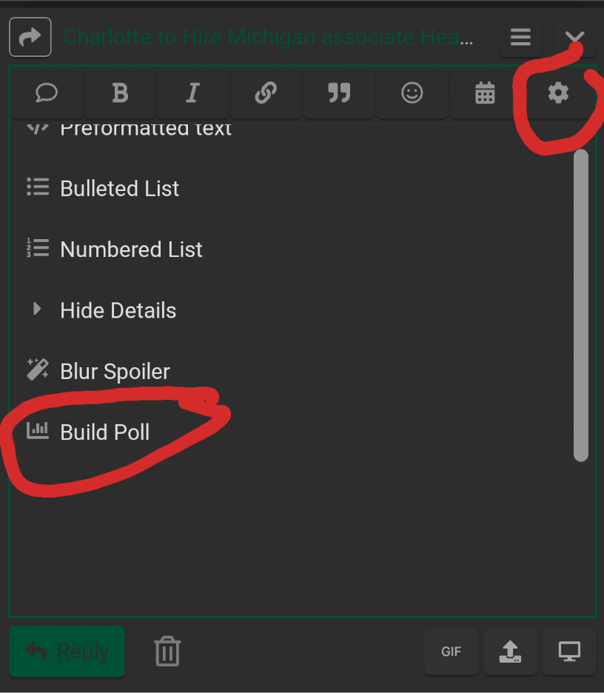Toggle bold formatting
The image size is (604, 693).
tap(120, 93)
